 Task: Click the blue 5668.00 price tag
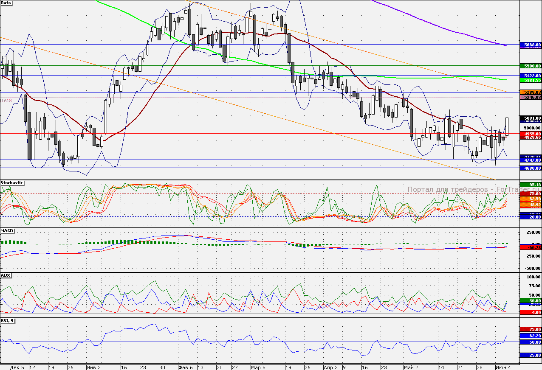pyautogui.click(x=530, y=45)
